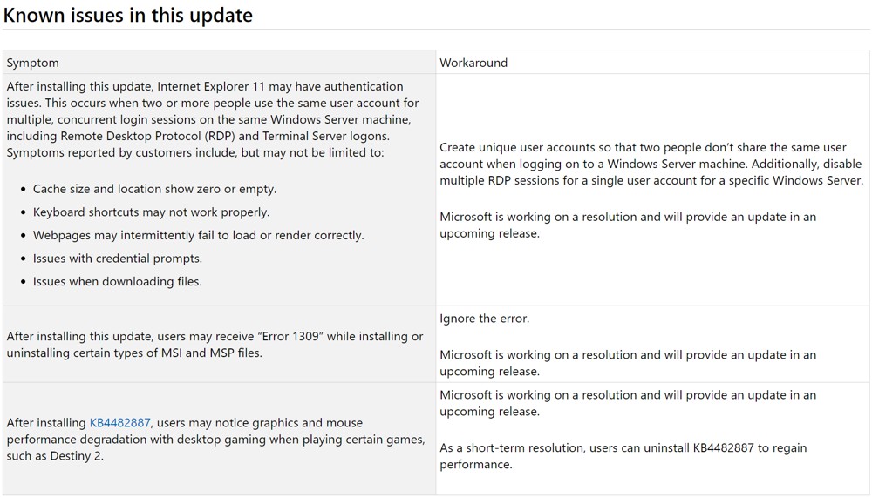The image size is (872, 497).
Task: Open the KB4482887 link
Action: click(120, 423)
